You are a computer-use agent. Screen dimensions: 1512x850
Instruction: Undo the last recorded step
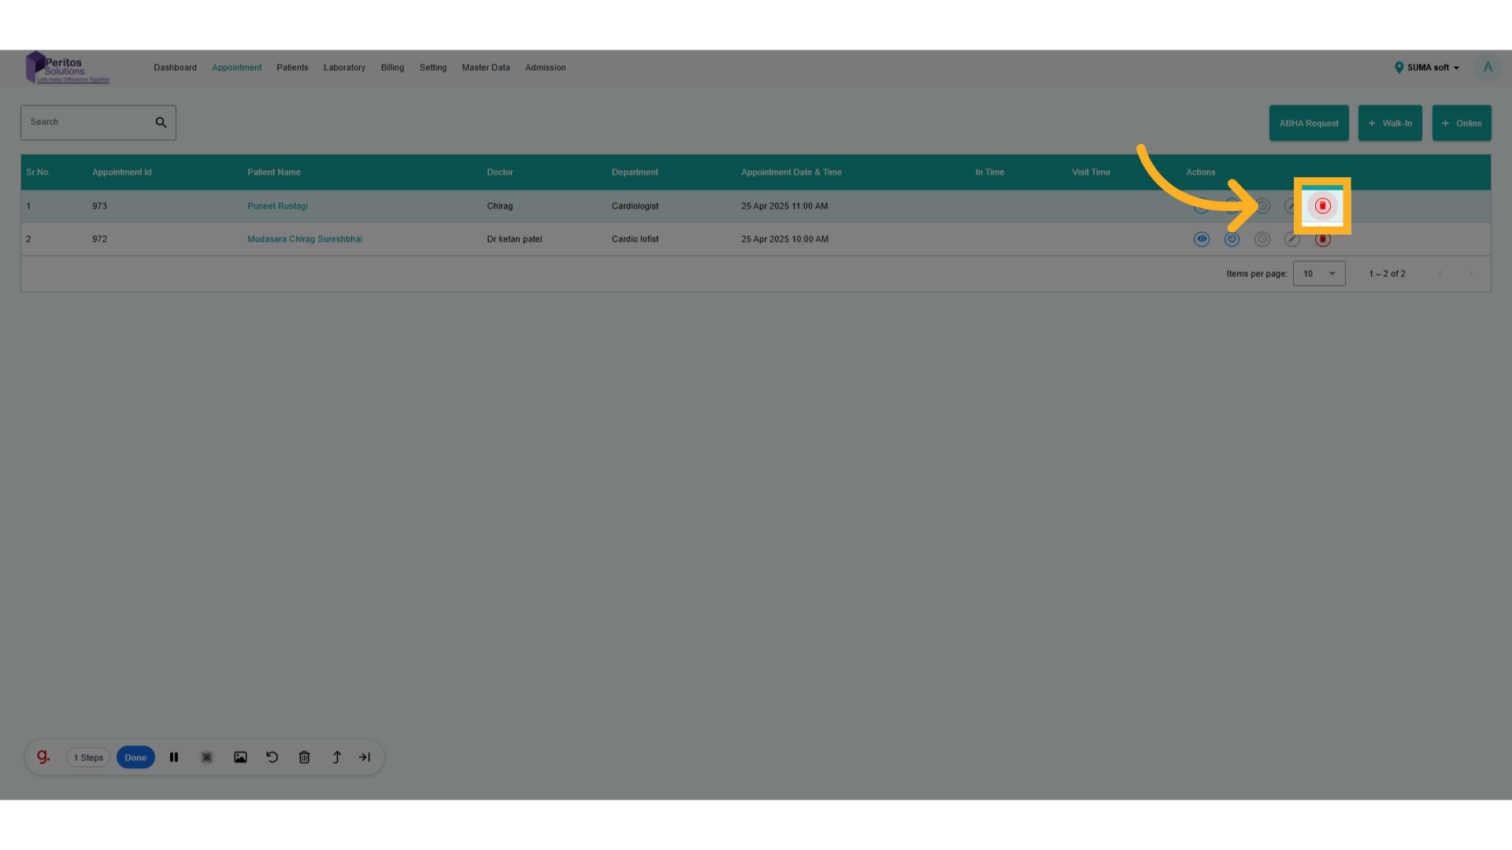[272, 756]
